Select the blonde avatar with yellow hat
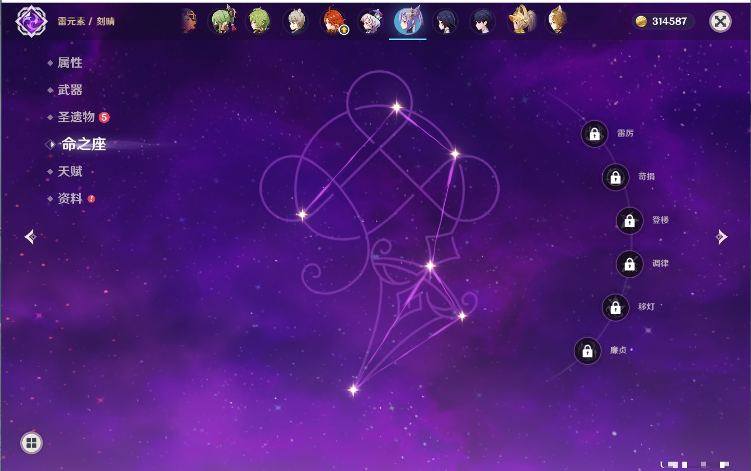This screenshot has height=471, width=751. point(521,21)
